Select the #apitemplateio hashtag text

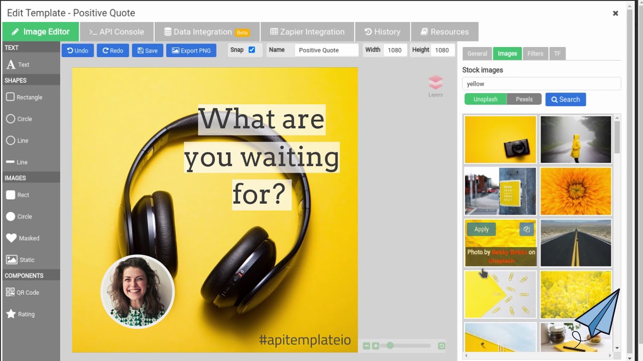point(304,340)
